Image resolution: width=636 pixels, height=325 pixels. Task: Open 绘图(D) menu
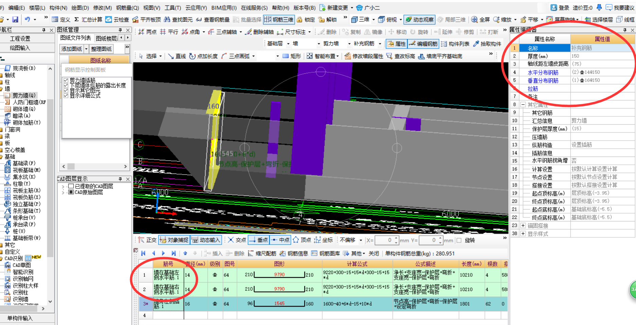tap(80, 7)
